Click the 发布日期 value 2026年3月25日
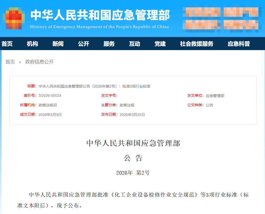This screenshot has width=265, height=214. click(132, 115)
